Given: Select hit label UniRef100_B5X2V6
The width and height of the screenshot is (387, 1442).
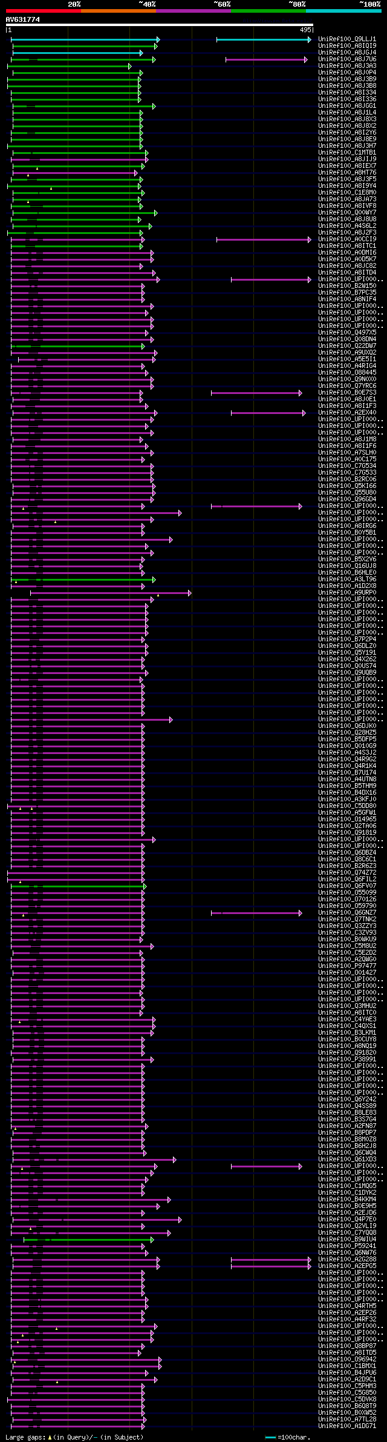Looking at the screenshot, I should click(347, 559).
